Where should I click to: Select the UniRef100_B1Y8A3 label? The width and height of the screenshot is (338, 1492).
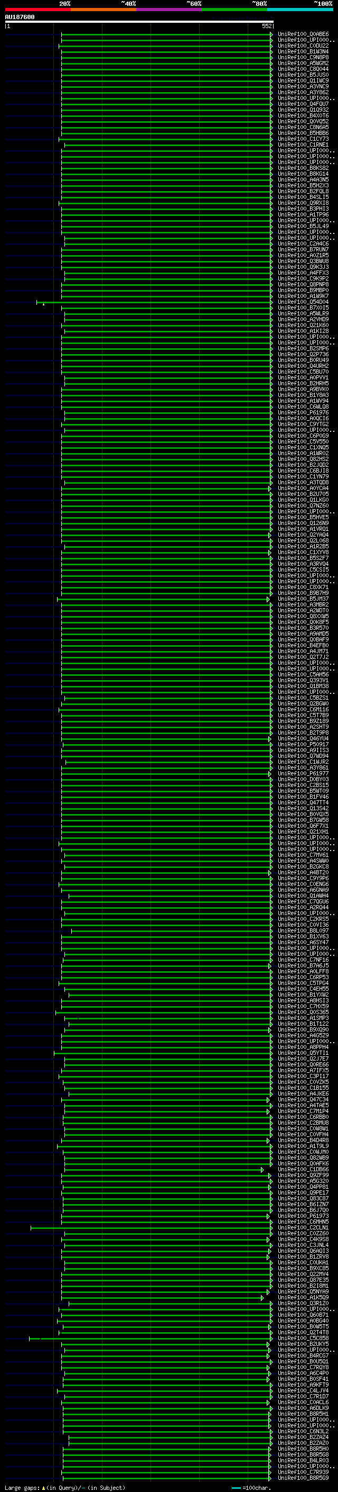pos(303,395)
